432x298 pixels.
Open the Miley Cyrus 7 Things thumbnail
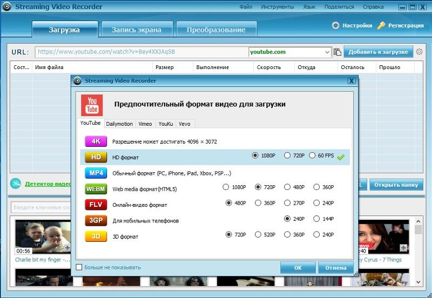click(x=384, y=237)
